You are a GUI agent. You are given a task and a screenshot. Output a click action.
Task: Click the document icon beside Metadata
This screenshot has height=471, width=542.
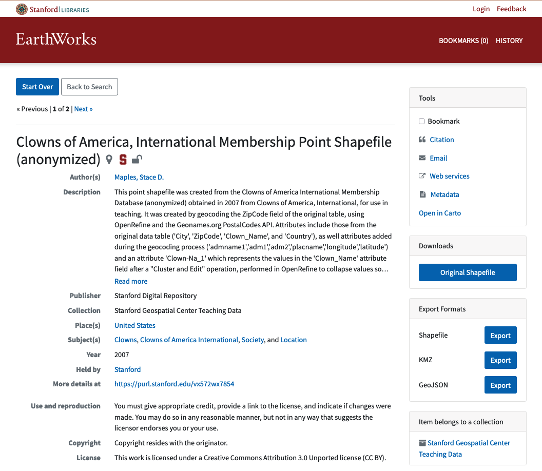422,194
